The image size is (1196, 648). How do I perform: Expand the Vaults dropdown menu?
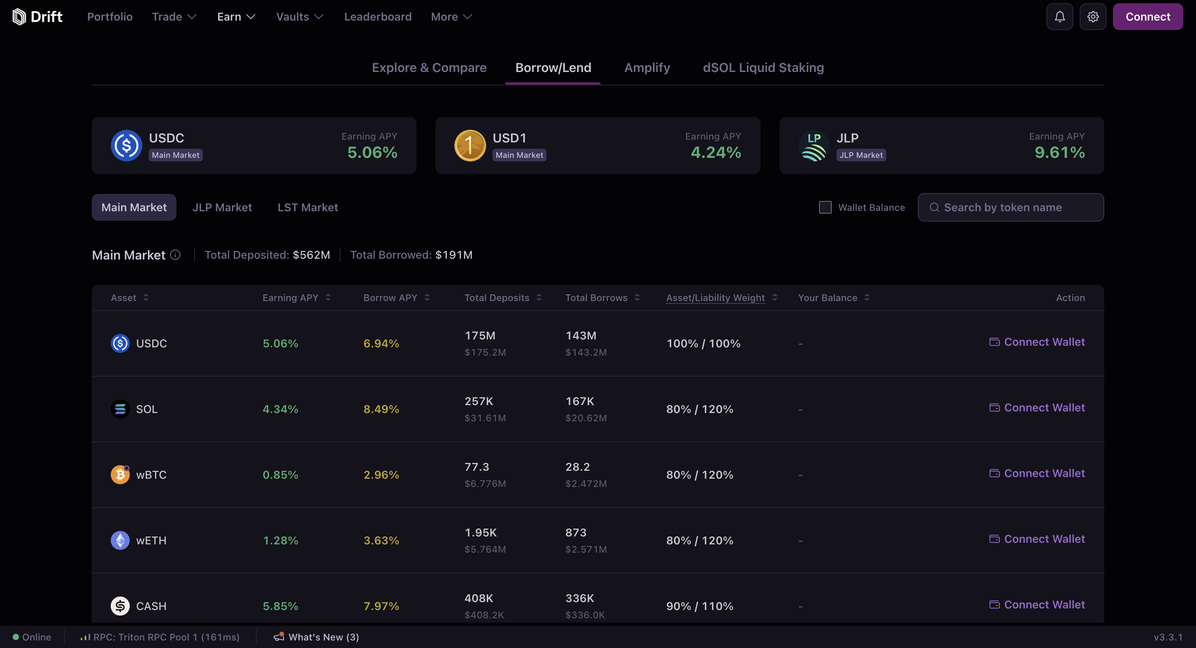[x=299, y=17]
